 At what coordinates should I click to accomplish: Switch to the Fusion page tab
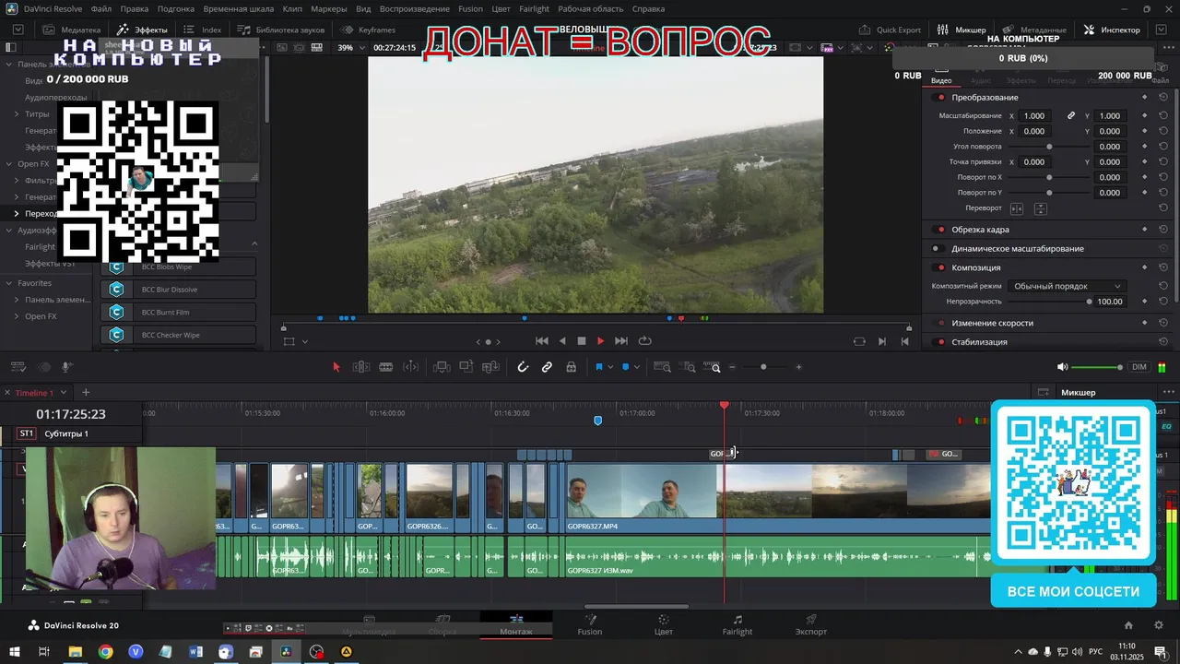click(590, 625)
